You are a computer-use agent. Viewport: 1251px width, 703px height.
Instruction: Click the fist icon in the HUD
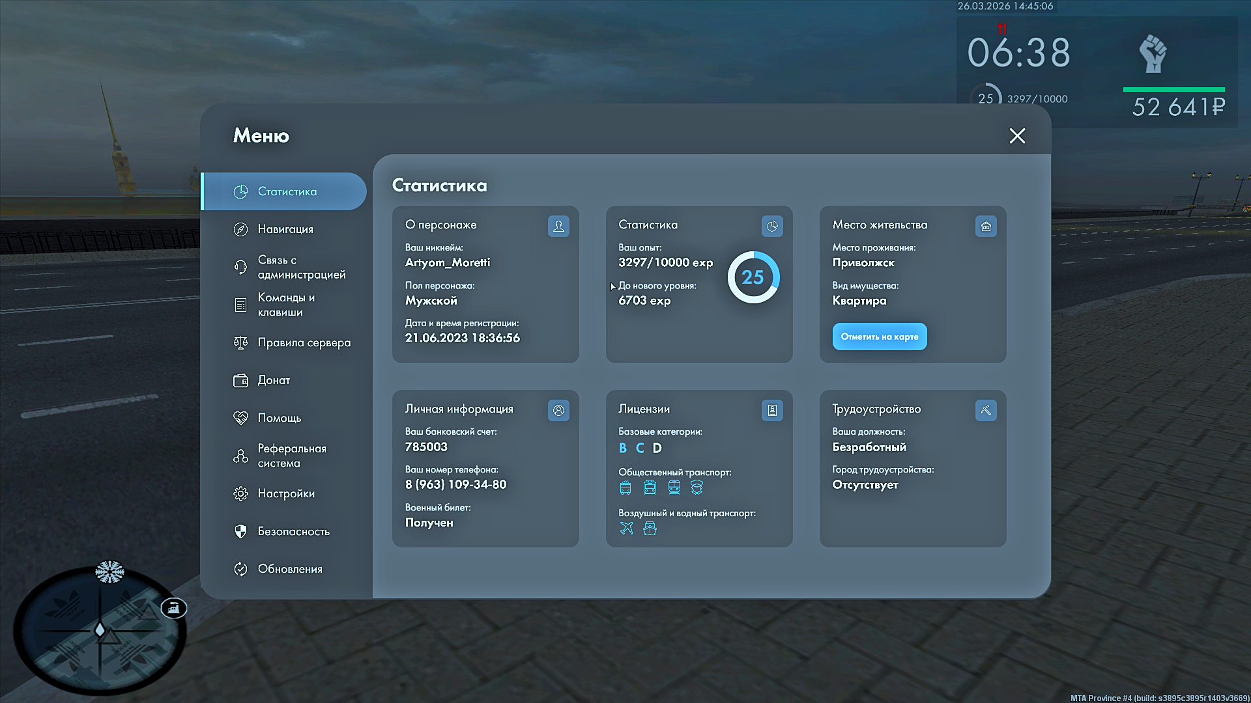click(x=1153, y=53)
